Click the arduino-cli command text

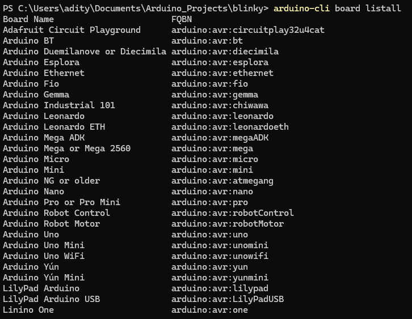coord(301,8)
